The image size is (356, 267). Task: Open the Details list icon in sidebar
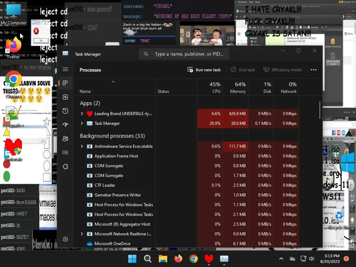65,152
